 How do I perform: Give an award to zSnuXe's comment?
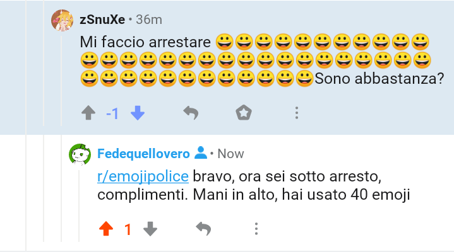(x=244, y=112)
